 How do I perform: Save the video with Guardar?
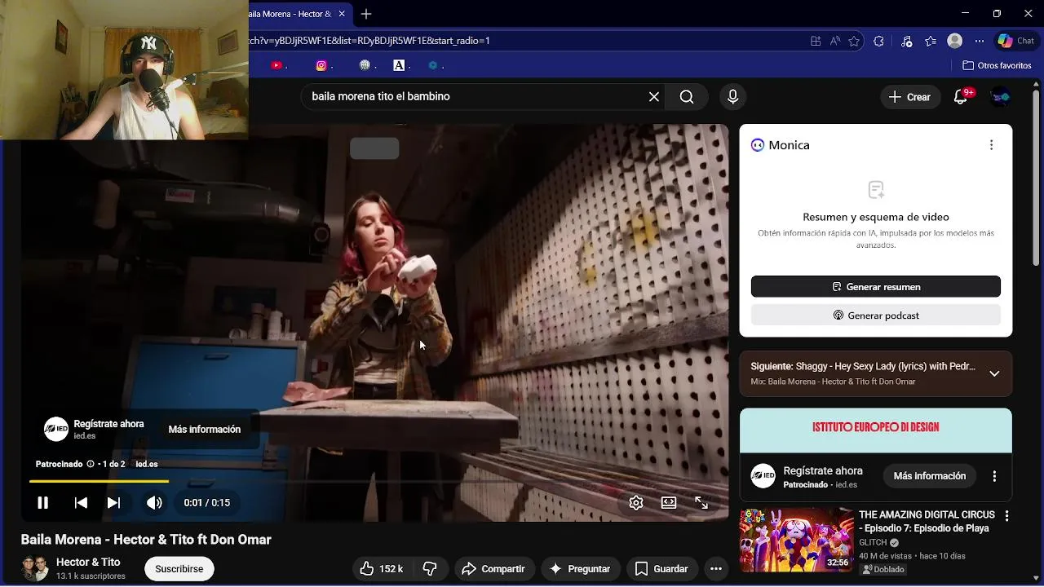661,569
